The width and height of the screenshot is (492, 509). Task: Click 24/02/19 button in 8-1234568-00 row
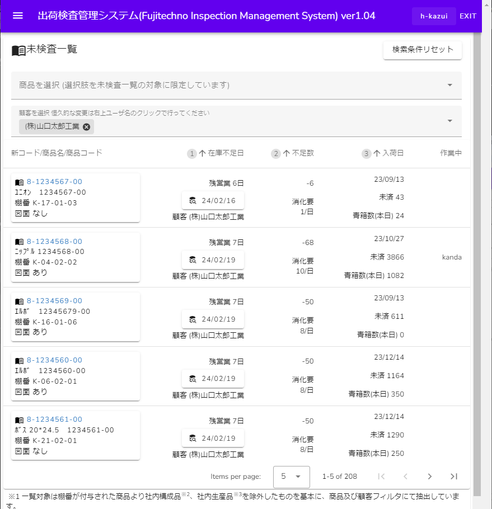click(x=213, y=260)
